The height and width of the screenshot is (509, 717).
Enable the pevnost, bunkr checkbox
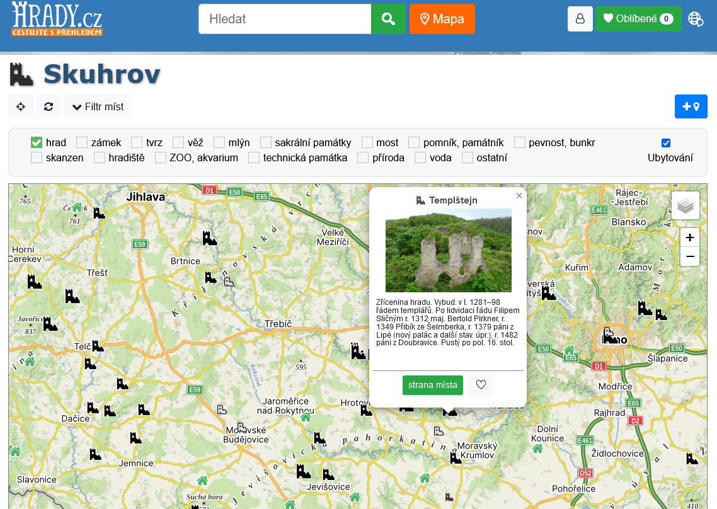click(519, 143)
